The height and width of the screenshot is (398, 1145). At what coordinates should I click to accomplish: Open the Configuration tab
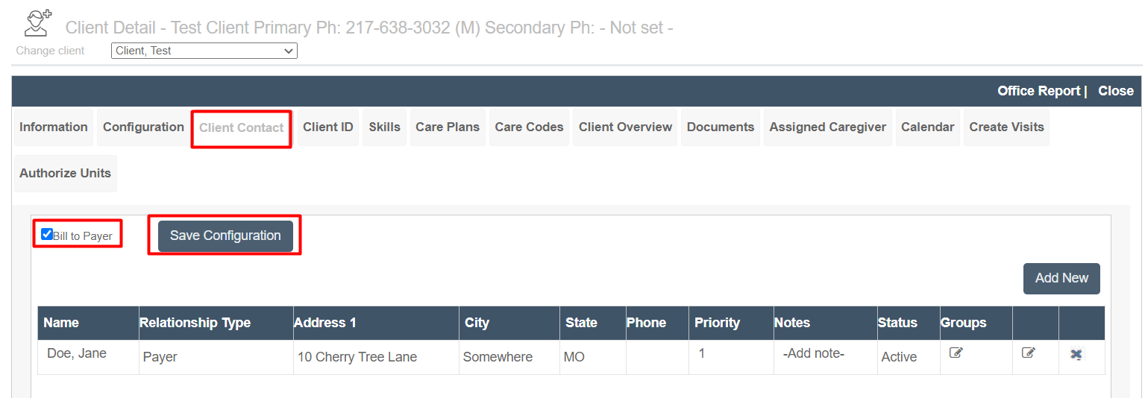[x=143, y=127]
